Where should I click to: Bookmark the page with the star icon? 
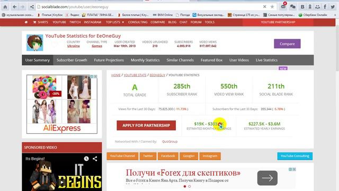pyautogui.click(x=272, y=7)
